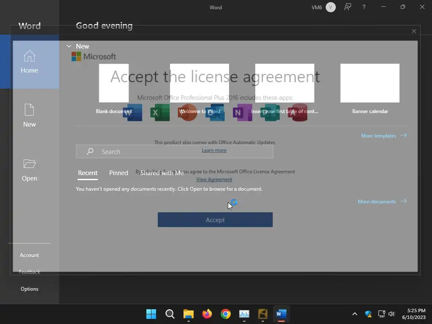This screenshot has width=432, height=324.
Task: Open Feedback in Word sidebar
Action: point(30,272)
